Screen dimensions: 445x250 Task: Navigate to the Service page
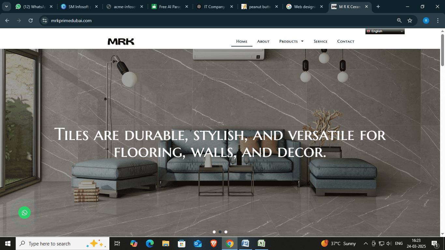pyautogui.click(x=321, y=41)
